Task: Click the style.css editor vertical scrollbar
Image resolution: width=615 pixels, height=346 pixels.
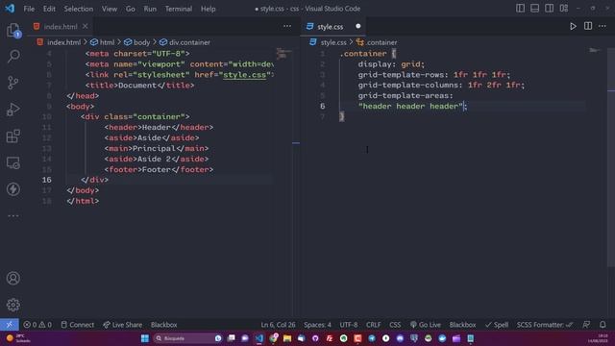Action: (x=611, y=157)
